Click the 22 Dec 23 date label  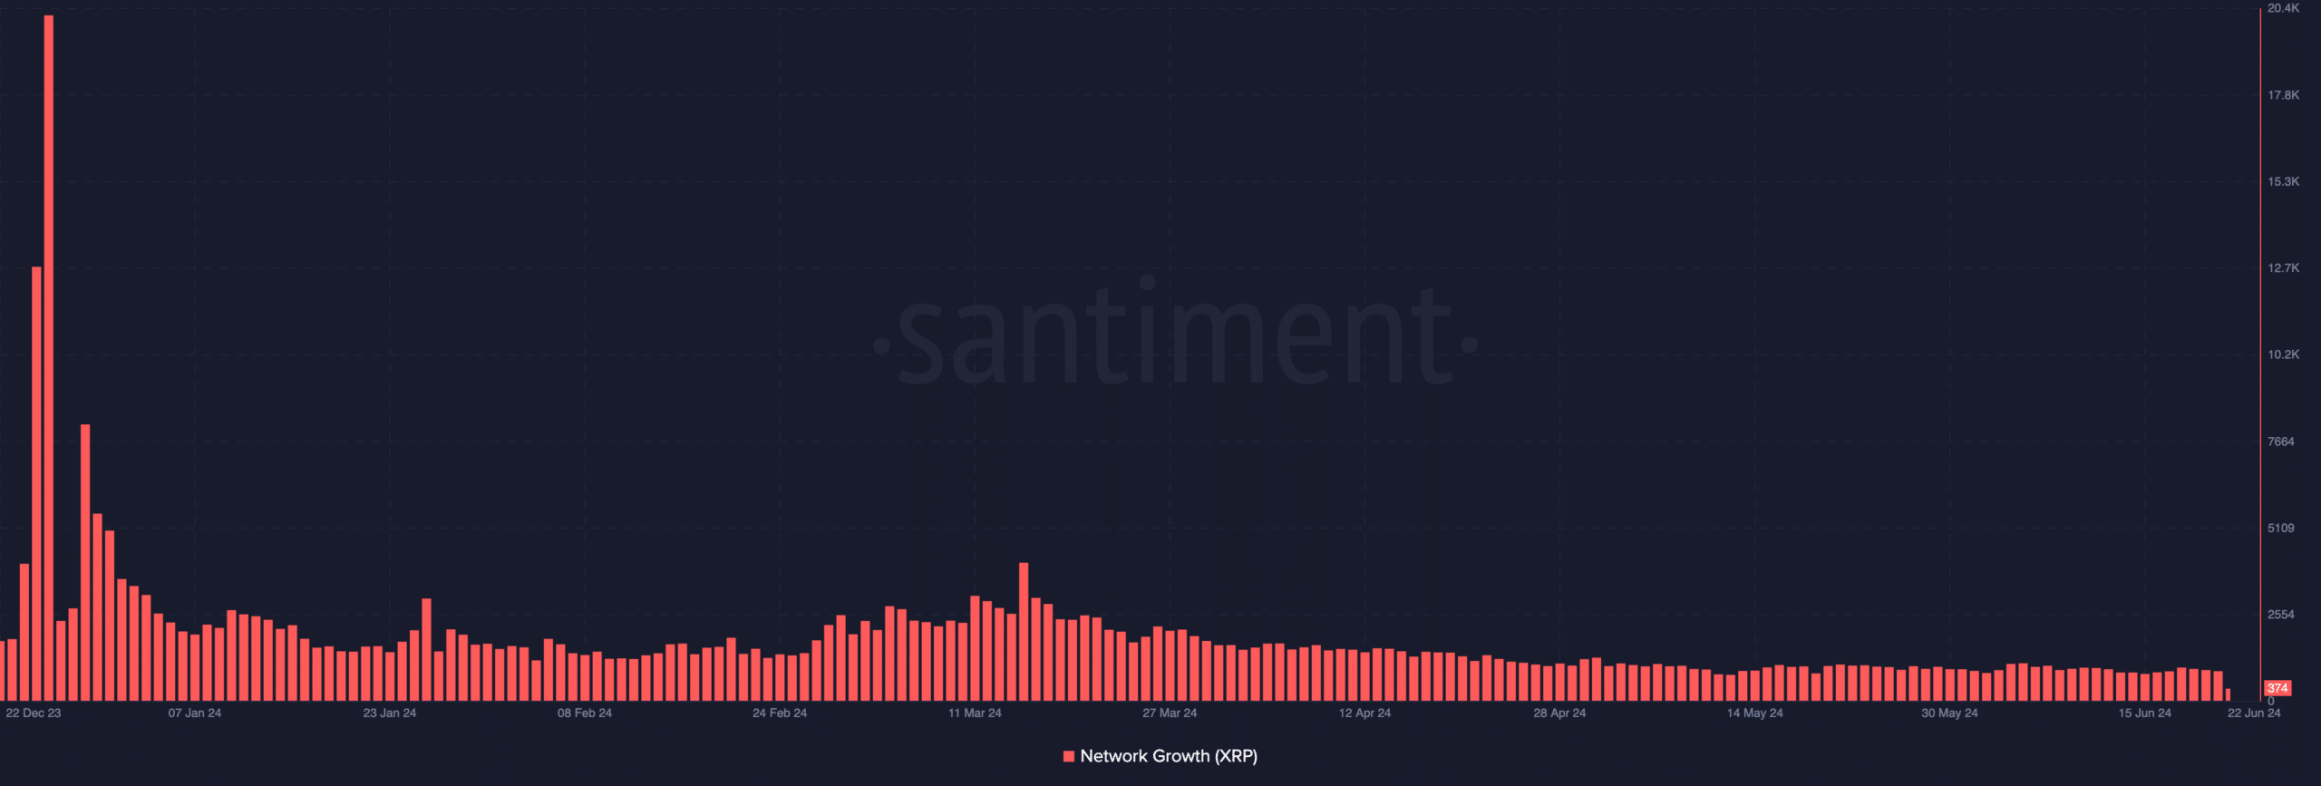pyautogui.click(x=34, y=713)
